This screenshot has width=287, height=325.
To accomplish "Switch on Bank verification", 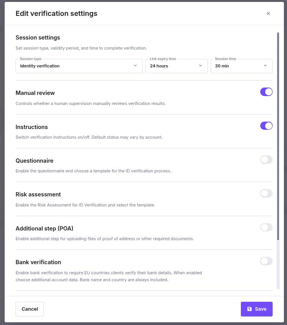I will pos(266,261).
